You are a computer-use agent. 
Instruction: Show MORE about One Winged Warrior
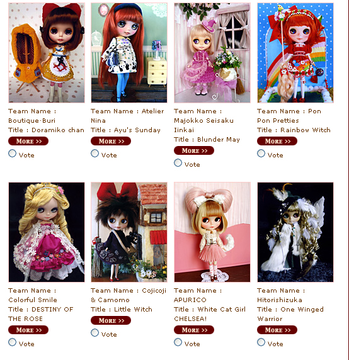point(277,330)
